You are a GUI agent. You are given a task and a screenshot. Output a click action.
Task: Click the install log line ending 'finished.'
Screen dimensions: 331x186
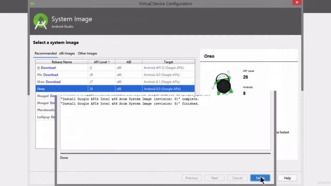[x=130, y=104]
